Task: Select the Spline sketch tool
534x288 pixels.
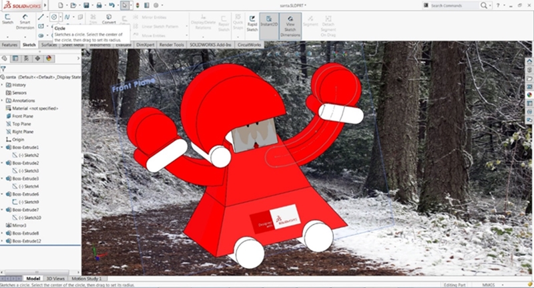Action: click(67, 17)
